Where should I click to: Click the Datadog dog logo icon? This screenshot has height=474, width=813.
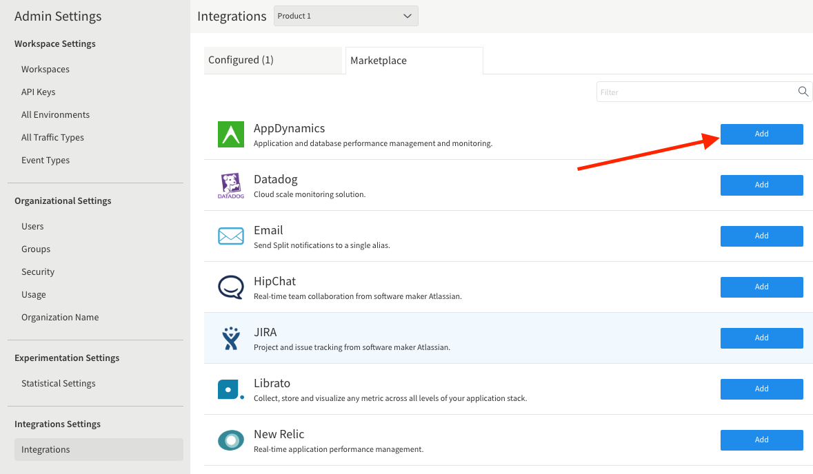[x=231, y=185]
